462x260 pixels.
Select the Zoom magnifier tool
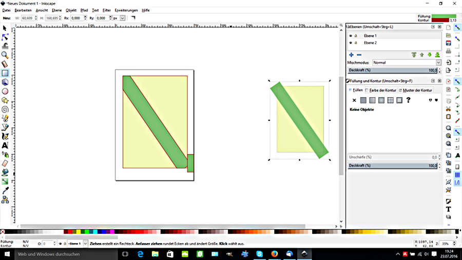tap(5, 54)
